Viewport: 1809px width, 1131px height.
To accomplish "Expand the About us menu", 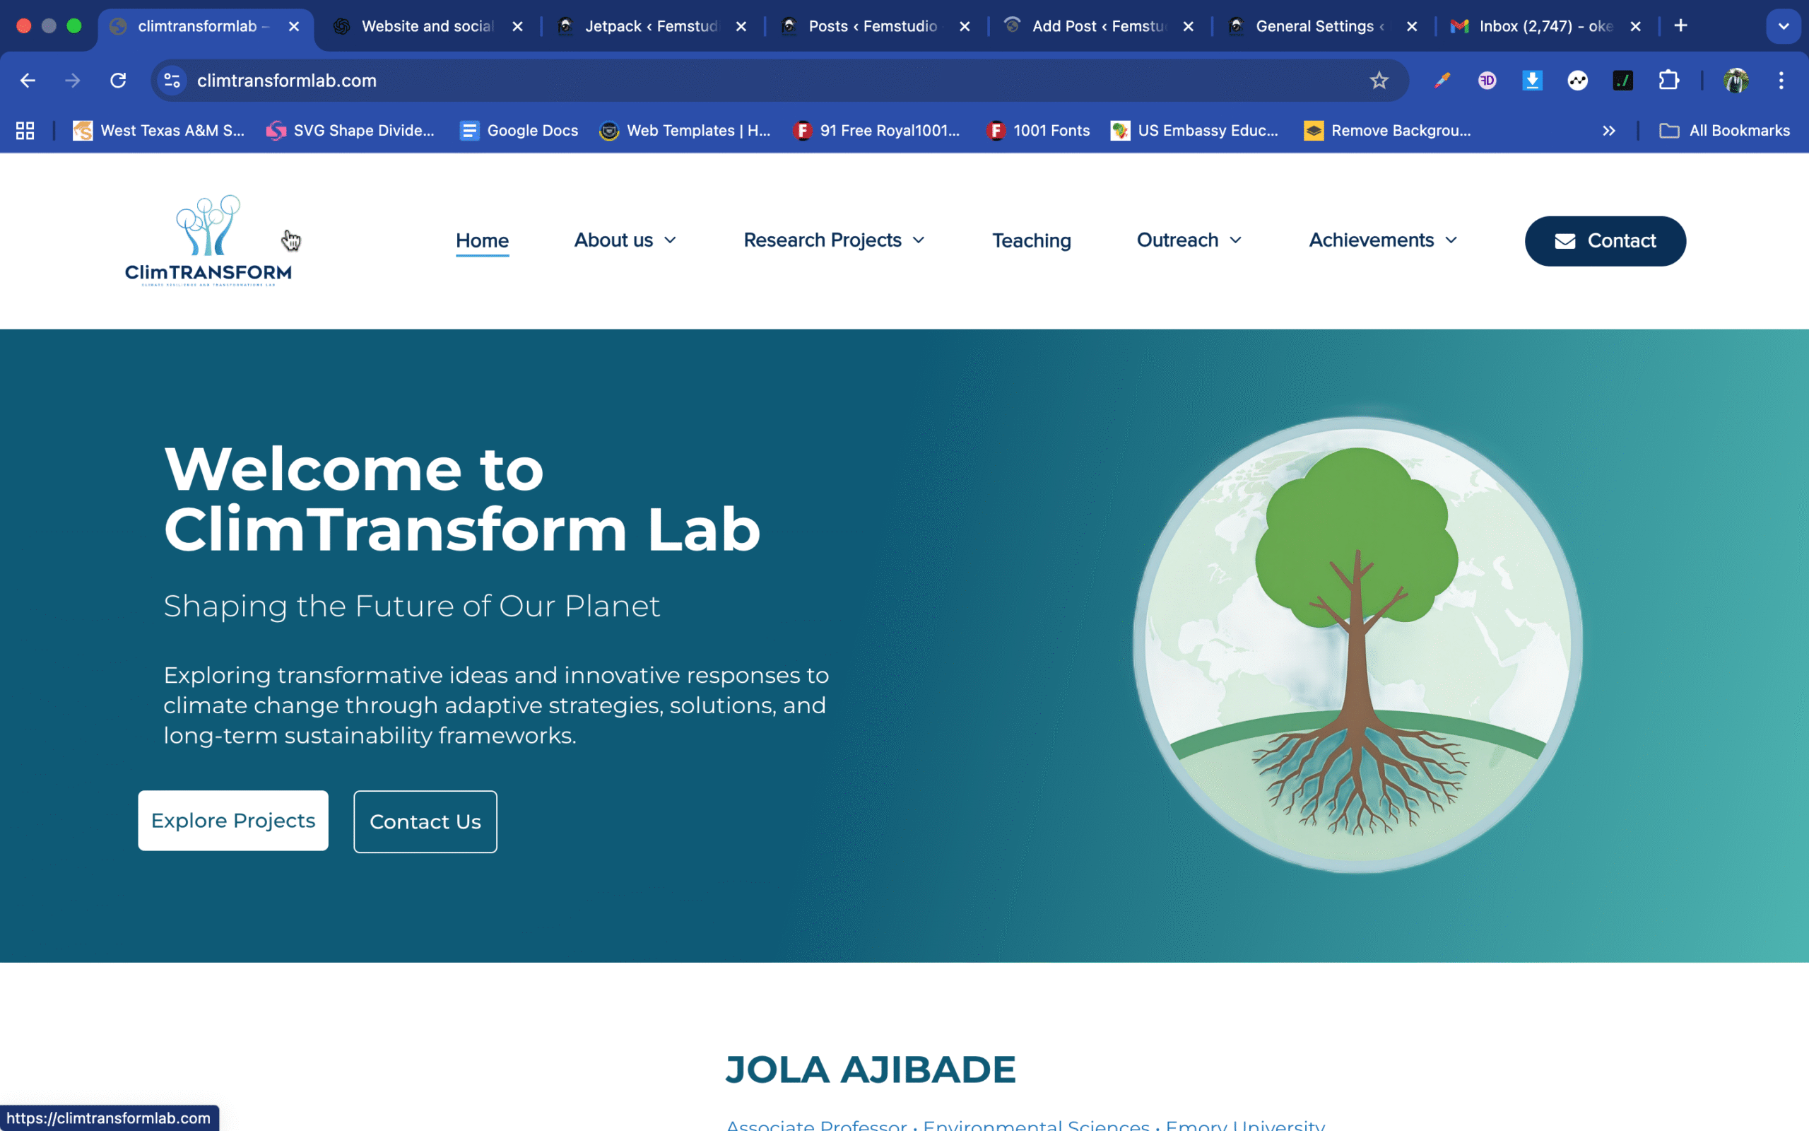I will coord(625,240).
